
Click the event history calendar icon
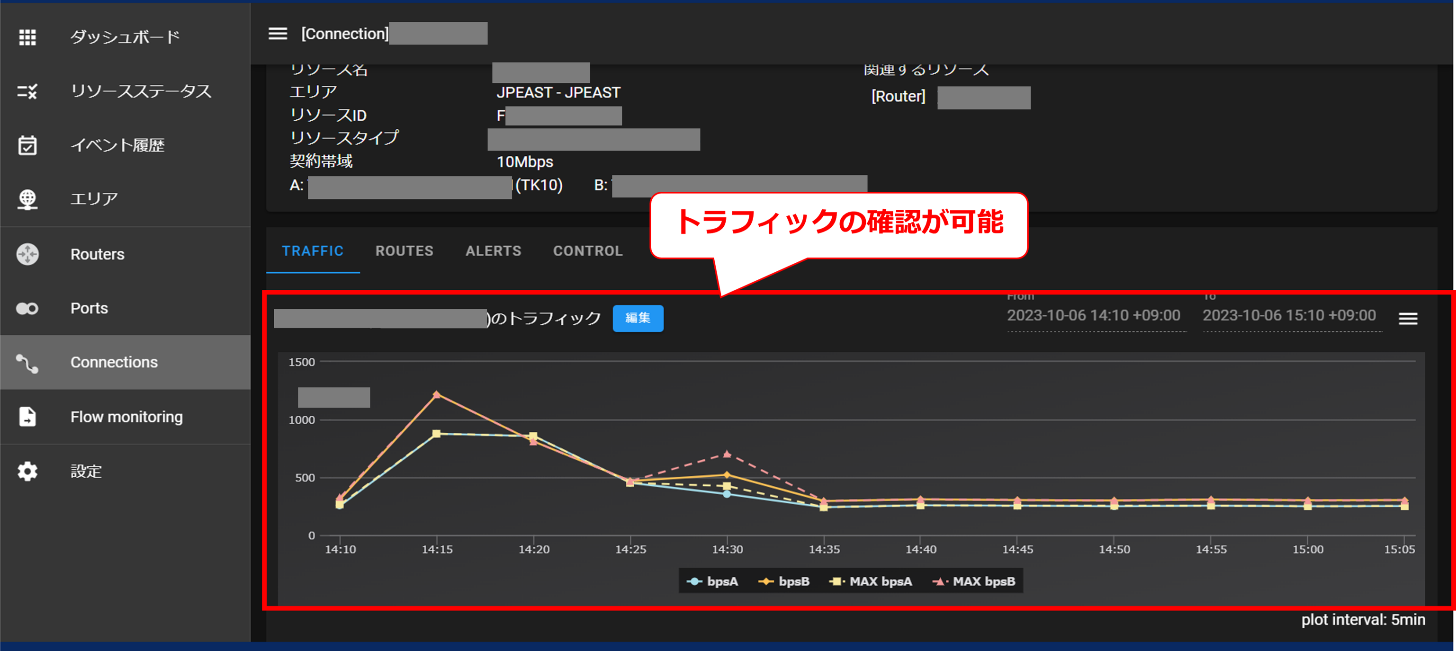(27, 145)
